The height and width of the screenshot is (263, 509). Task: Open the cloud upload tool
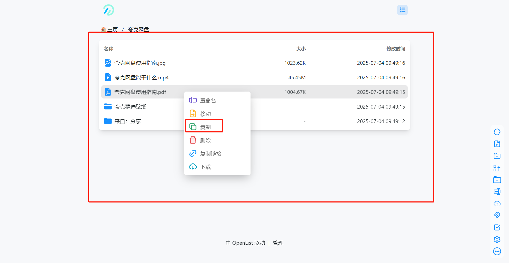tap(497, 204)
